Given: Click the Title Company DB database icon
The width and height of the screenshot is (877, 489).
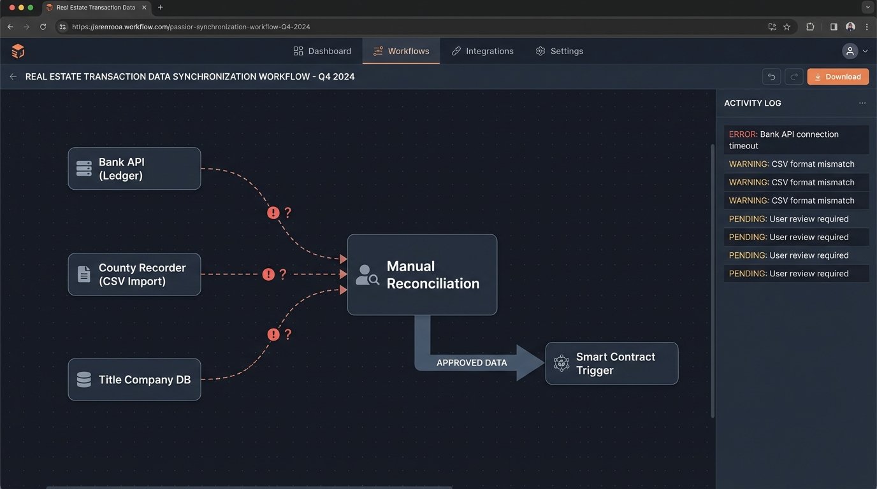Looking at the screenshot, I should click(x=83, y=379).
